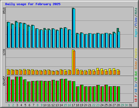Viewport: 139px width, 108px height.
Task: Click day 11 on the x-axis
Action: tap(49, 105)
